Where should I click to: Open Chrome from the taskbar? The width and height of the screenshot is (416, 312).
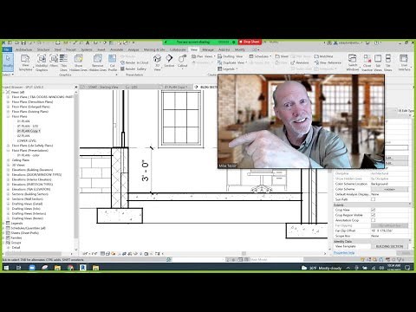(x=70, y=268)
